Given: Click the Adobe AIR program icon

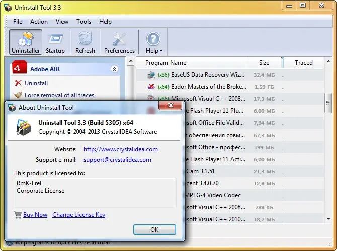Looking at the screenshot, I should click(19, 67).
